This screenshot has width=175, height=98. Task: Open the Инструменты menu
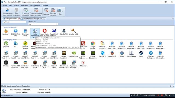[35, 5]
